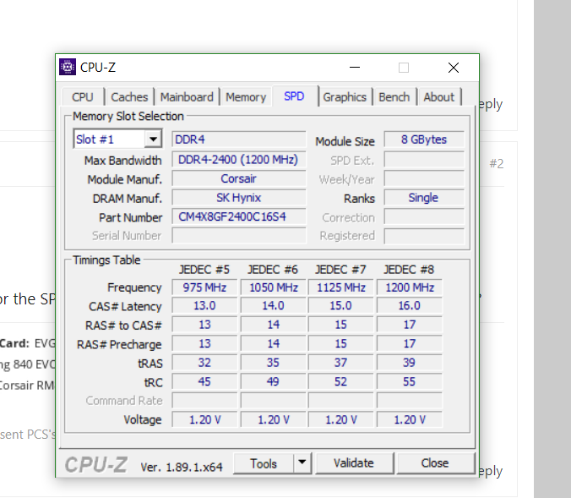This screenshot has height=498, width=571.
Task: Click the JEDEC #8 column header
Action: click(409, 270)
